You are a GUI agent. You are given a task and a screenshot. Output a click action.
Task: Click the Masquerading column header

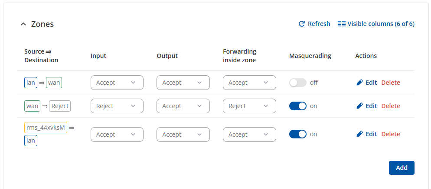310,56
